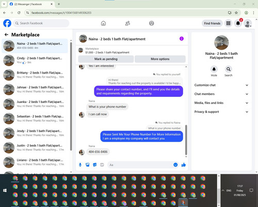
Task: Choose a sticker from the sticker icon
Action: tap(95, 165)
